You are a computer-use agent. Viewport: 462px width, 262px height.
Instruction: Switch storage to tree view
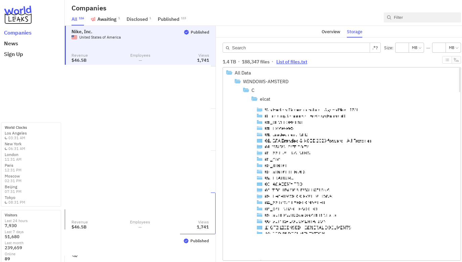(x=456, y=60)
